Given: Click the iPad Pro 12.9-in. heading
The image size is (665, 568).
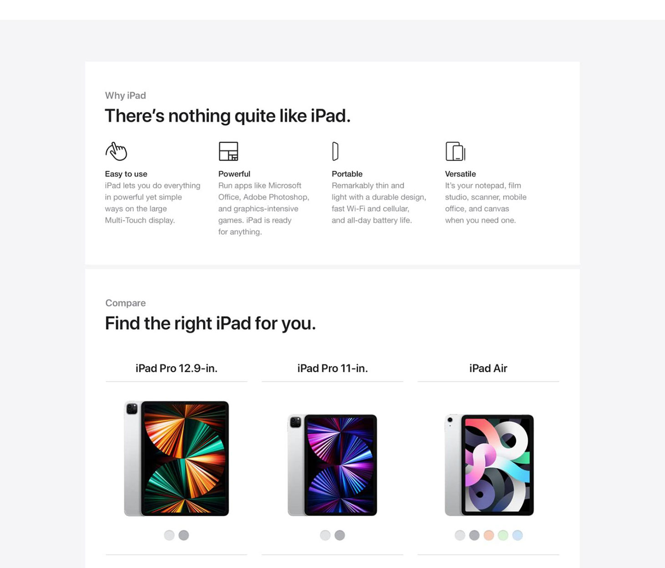Looking at the screenshot, I should tap(177, 368).
